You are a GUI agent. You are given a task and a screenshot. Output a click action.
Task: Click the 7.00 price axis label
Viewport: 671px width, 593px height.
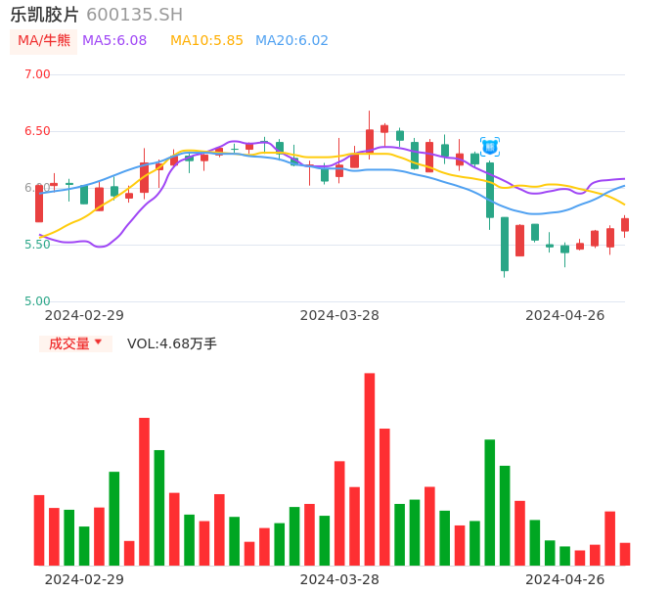(x=37, y=74)
